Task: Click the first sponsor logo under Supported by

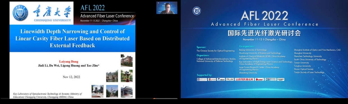Action: pyautogui.click(x=202, y=79)
